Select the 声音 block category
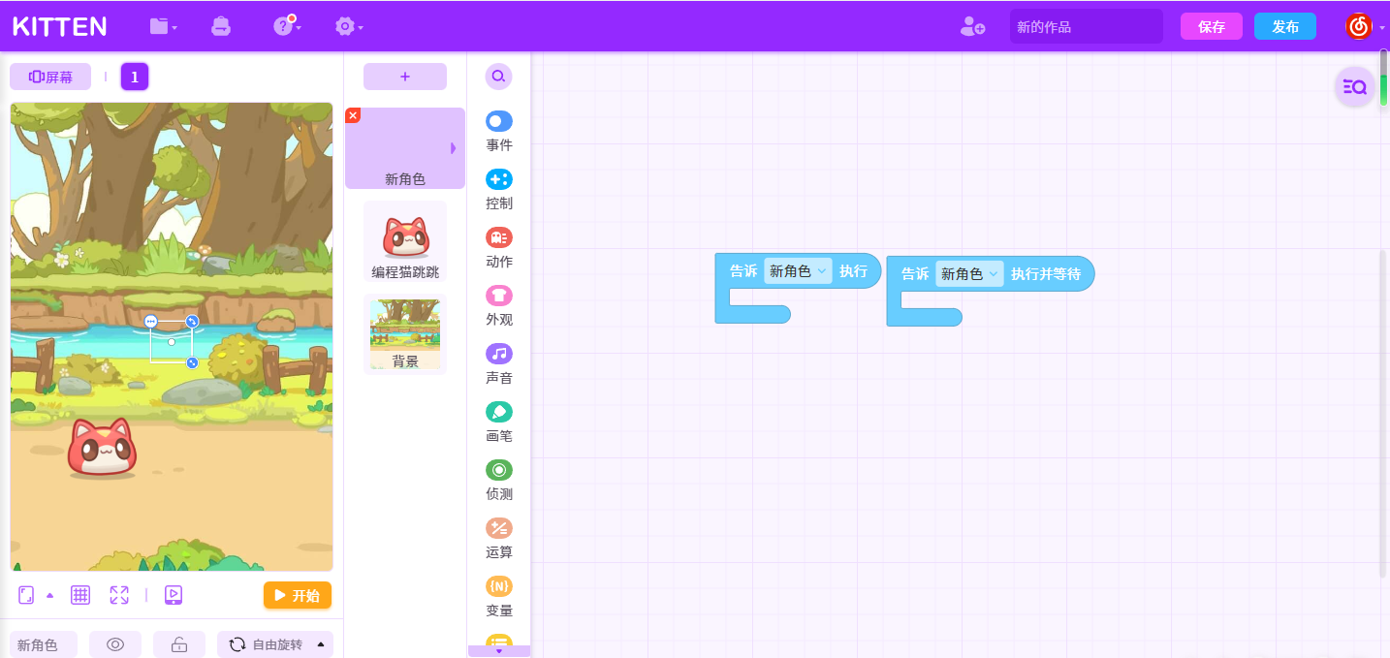The width and height of the screenshot is (1390, 658). click(499, 364)
